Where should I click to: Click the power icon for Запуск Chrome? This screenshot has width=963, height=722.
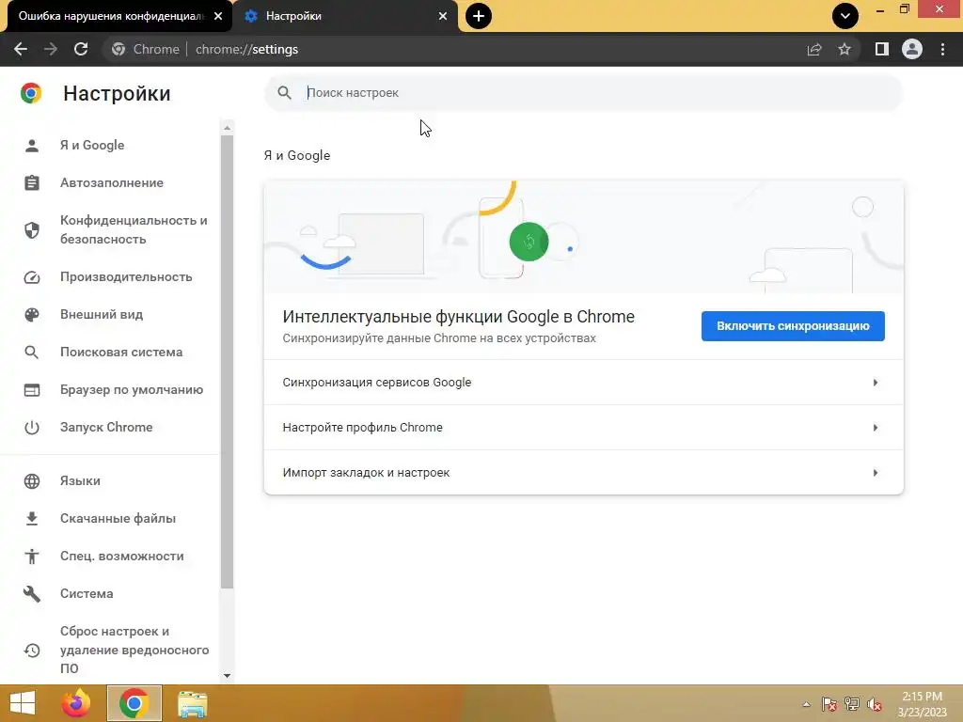pos(32,428)
